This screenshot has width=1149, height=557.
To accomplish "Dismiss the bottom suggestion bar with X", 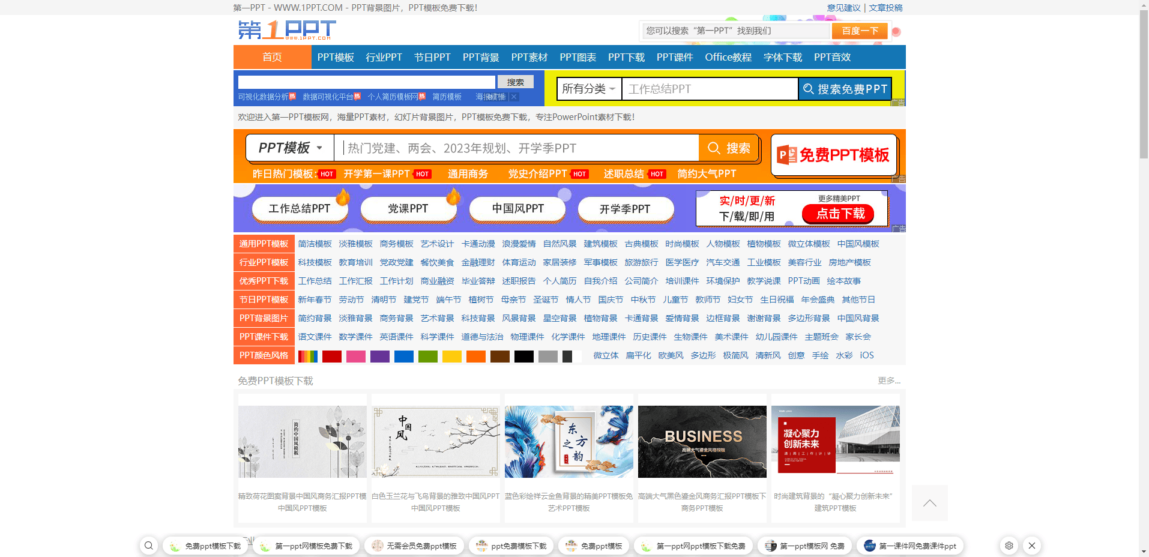I will [x=1032, y=546].
